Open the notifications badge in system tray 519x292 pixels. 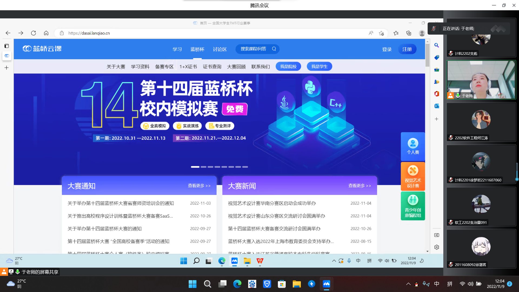pyautogui.click(x=509, y=284)
